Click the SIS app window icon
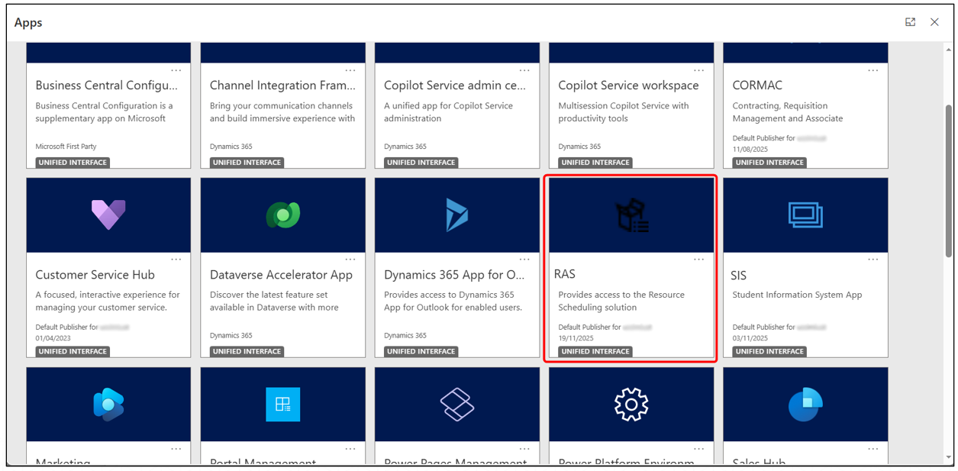This screenshot has width=958, height=471. tap(805, 215)
